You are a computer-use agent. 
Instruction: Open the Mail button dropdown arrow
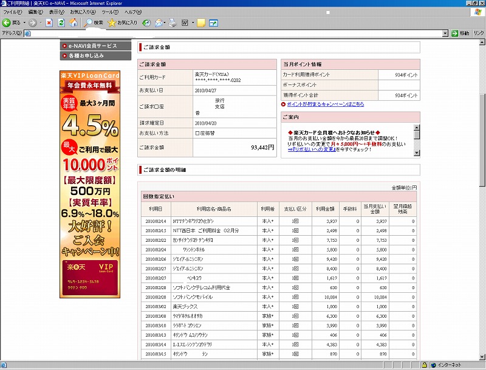point(165,22)
